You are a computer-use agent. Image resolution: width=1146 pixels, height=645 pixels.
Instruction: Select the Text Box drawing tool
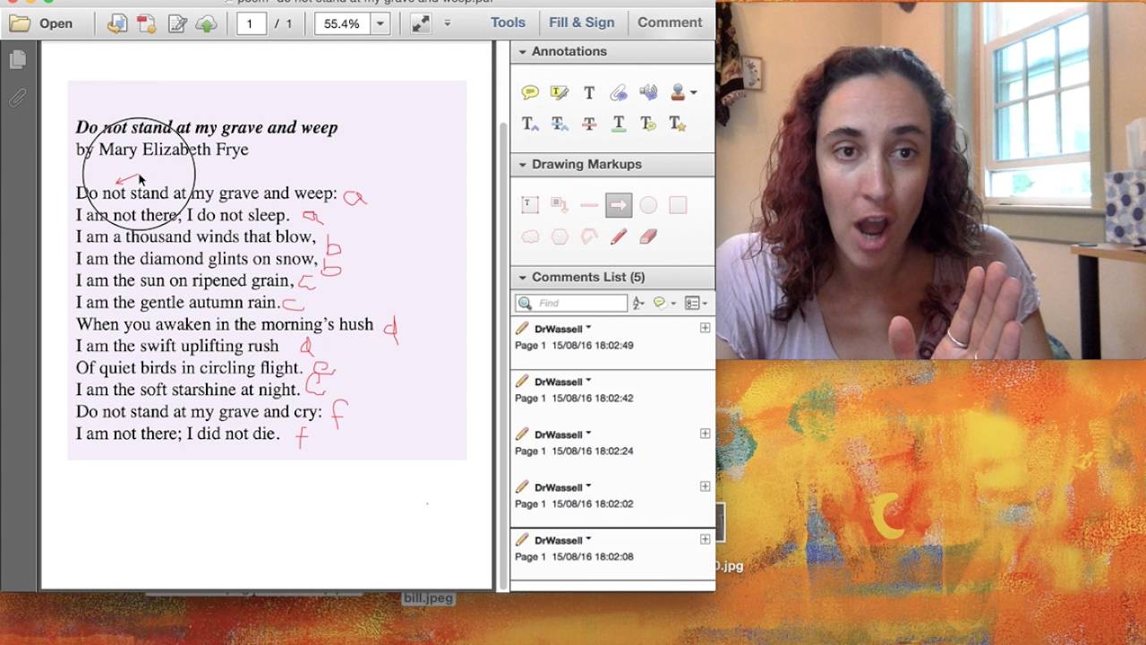coord(530,205)
